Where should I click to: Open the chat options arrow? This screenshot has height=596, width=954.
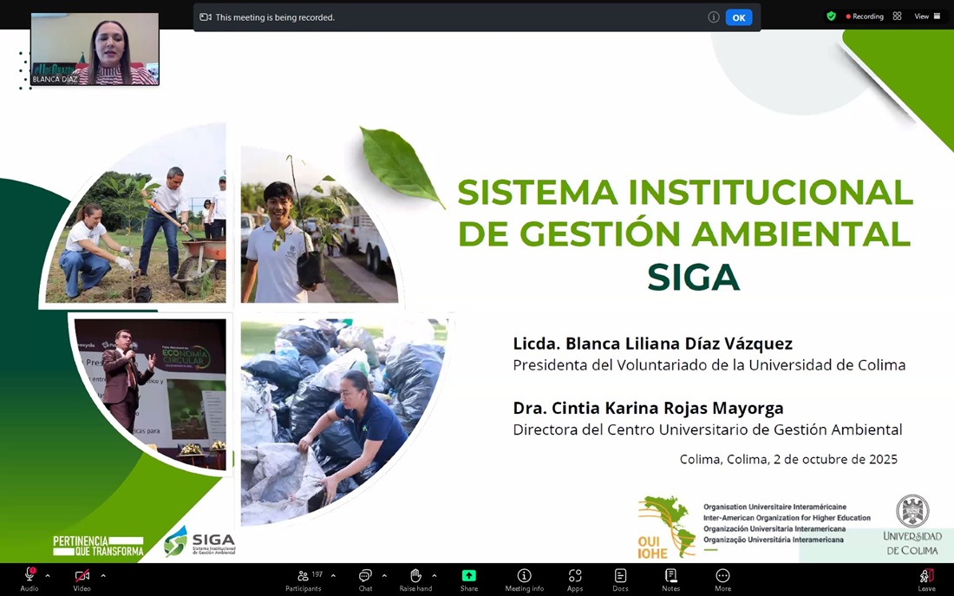point(384,575)
